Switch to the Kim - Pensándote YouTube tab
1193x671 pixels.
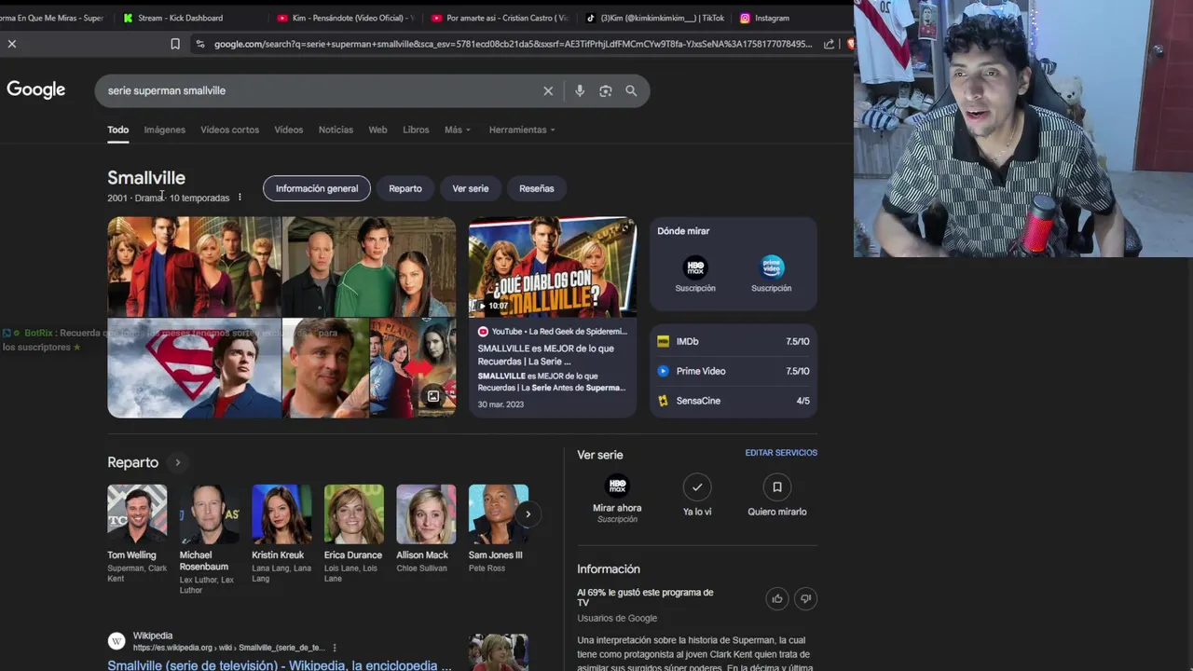tap(345, 18)
